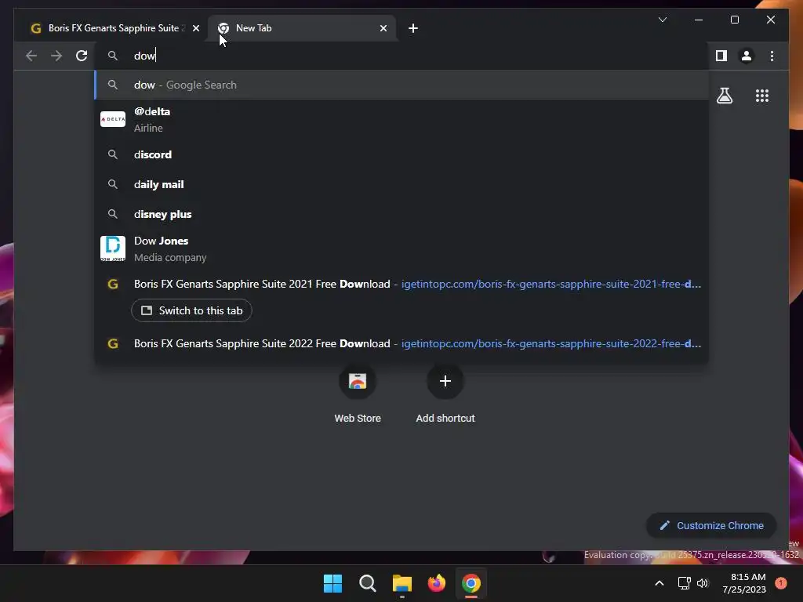This screenshot has width=803, height=602.
Task: Open the Google apps grid
Action: click(x=762, y=96)
